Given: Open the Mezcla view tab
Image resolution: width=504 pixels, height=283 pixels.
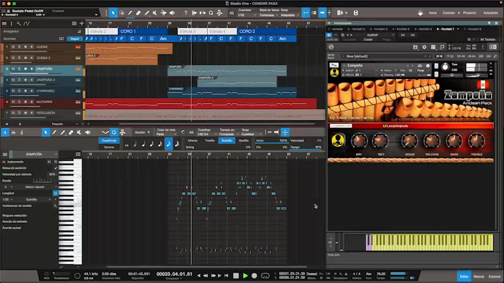Looking at the screenshot, I should [479, 277].
